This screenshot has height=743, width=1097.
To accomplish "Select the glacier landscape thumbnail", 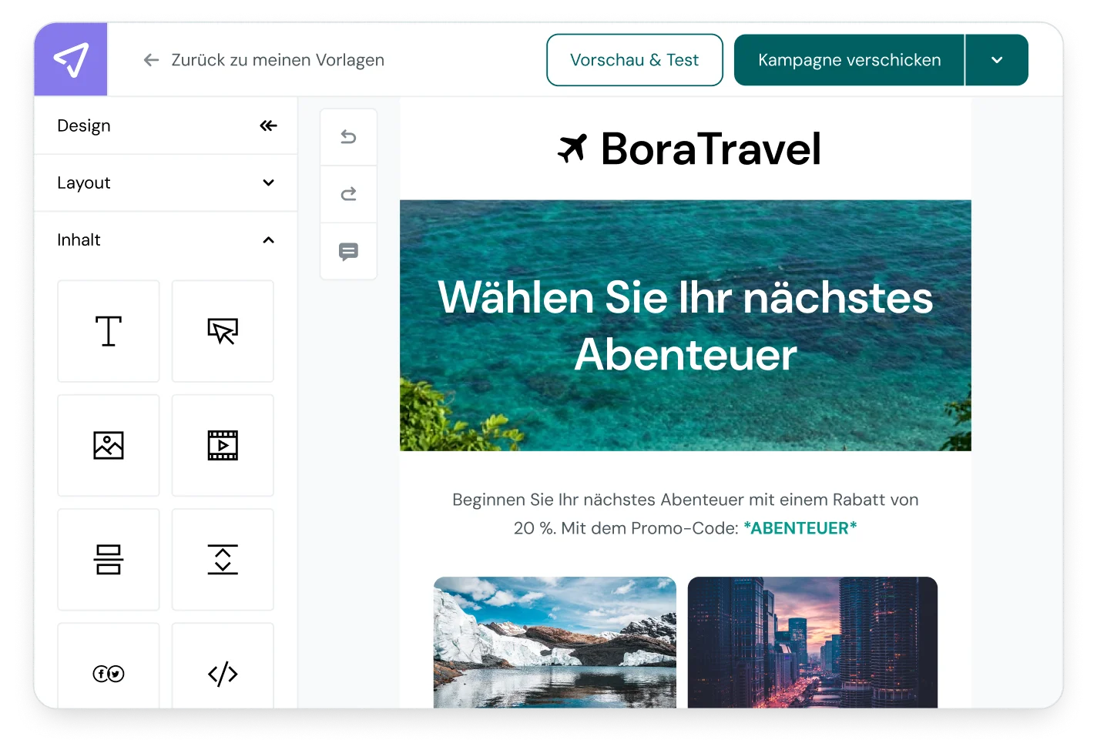I will (555, 642).
